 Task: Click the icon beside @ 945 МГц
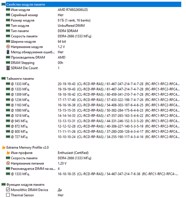click(x=8, y=121)
